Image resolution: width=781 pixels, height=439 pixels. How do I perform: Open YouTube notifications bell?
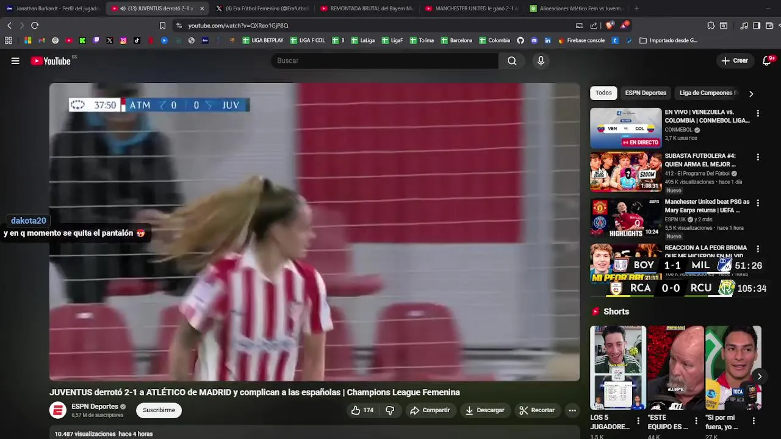coord(767,61)
